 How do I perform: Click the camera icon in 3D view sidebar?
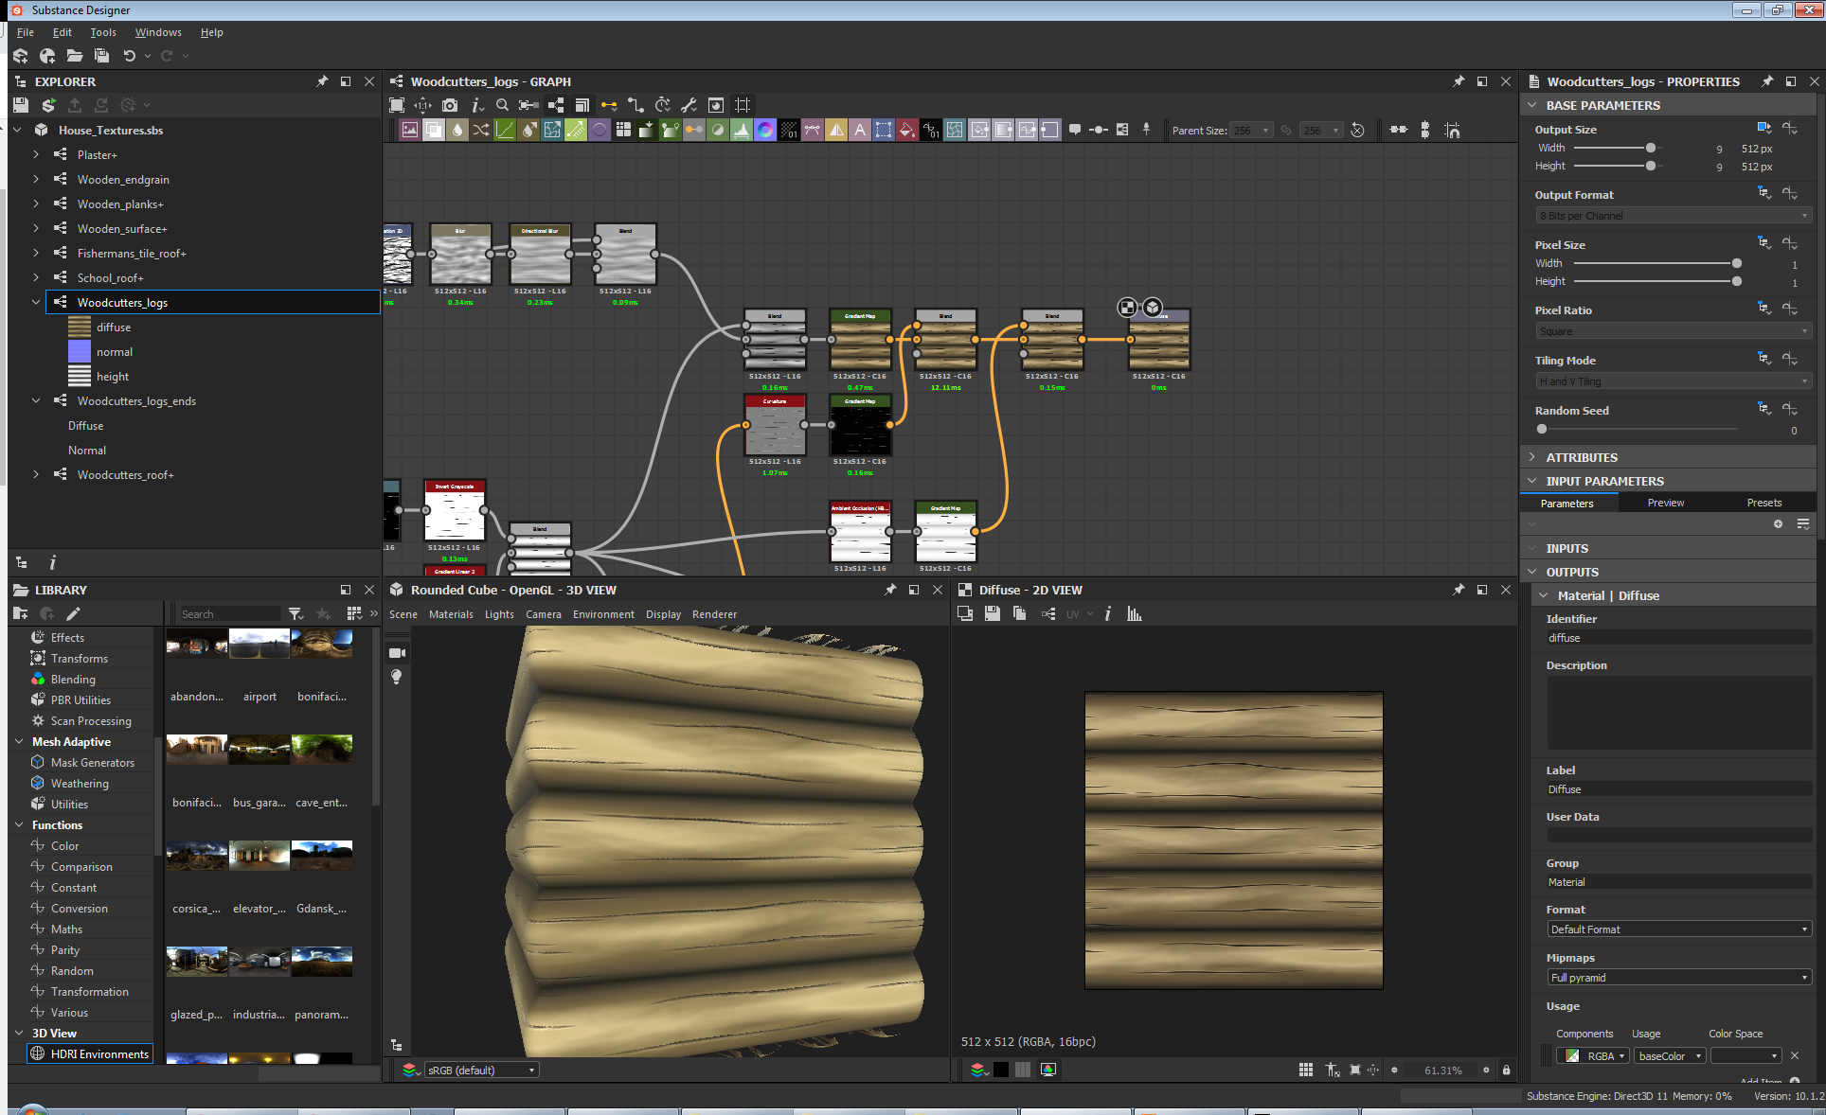click(x=397, y=653)
